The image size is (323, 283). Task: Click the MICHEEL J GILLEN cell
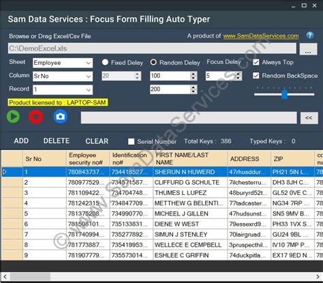(190, 213)
